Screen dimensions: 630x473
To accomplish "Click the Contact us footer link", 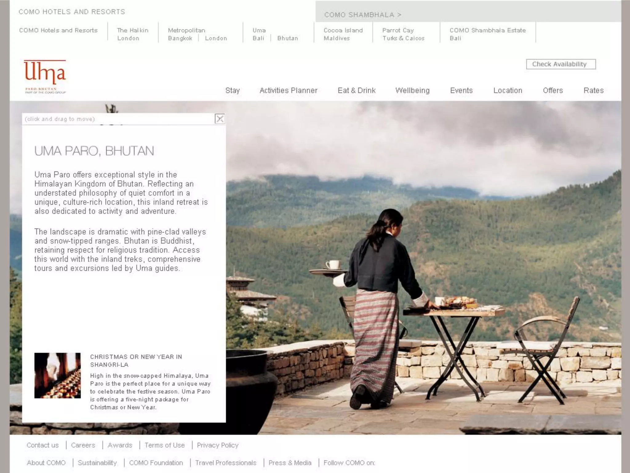I will (42, 445).
